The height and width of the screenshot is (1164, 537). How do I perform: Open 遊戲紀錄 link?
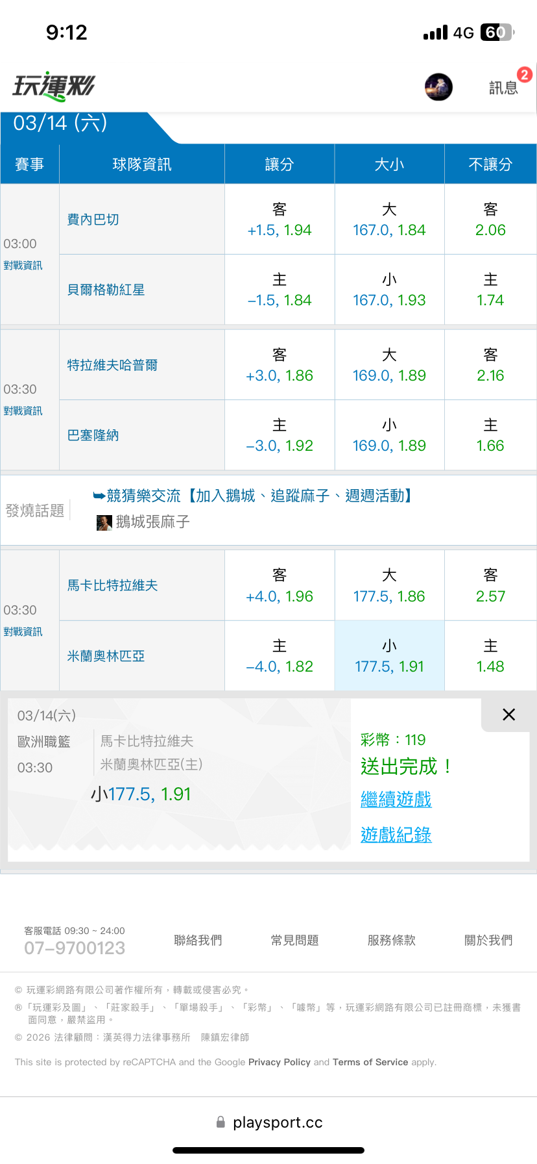(396, 835)
